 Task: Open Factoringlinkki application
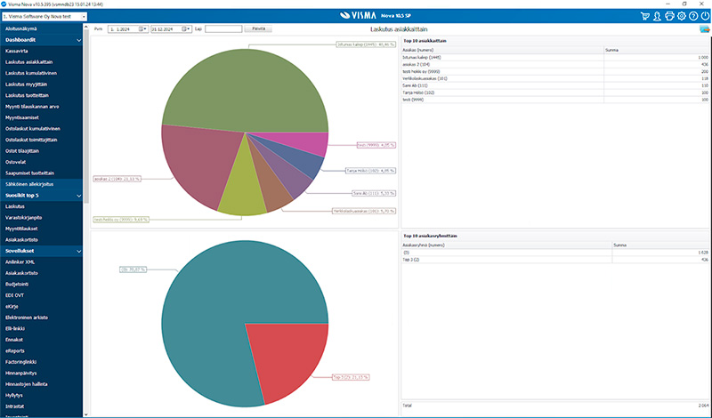click(20, 362)
